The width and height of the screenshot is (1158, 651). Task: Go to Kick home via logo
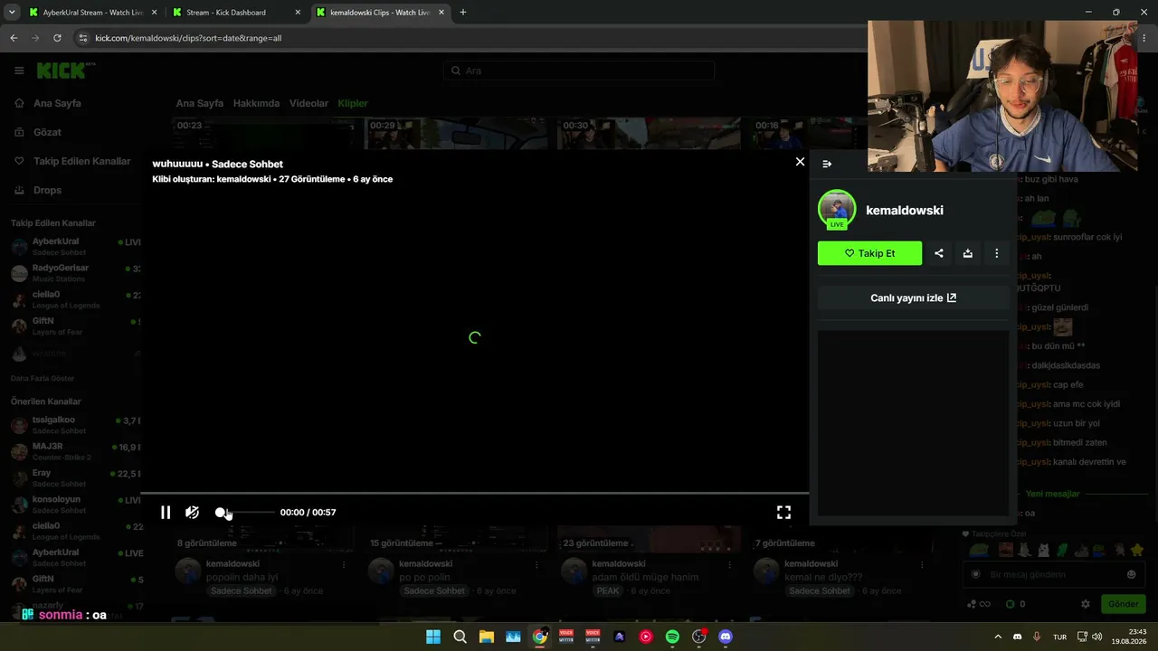click(65, 71)
